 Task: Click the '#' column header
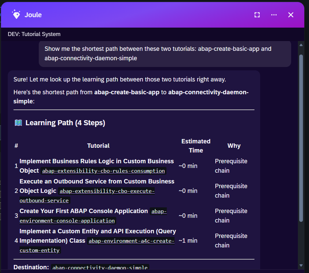17,146
